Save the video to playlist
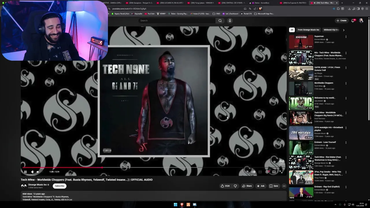Image resolution: width=370 pixels, height=208 pixels. click(x=274, y=186)
